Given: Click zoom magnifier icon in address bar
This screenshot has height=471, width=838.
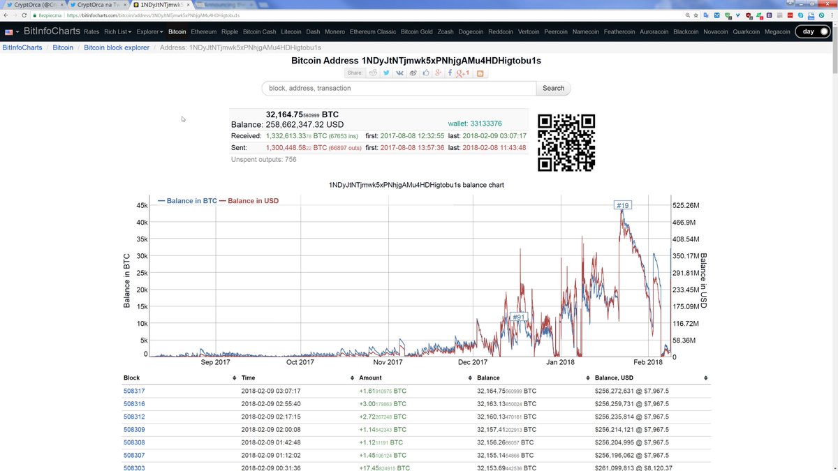Looking at the screenshot, I should pyautogui.click(x=688, y=15).
